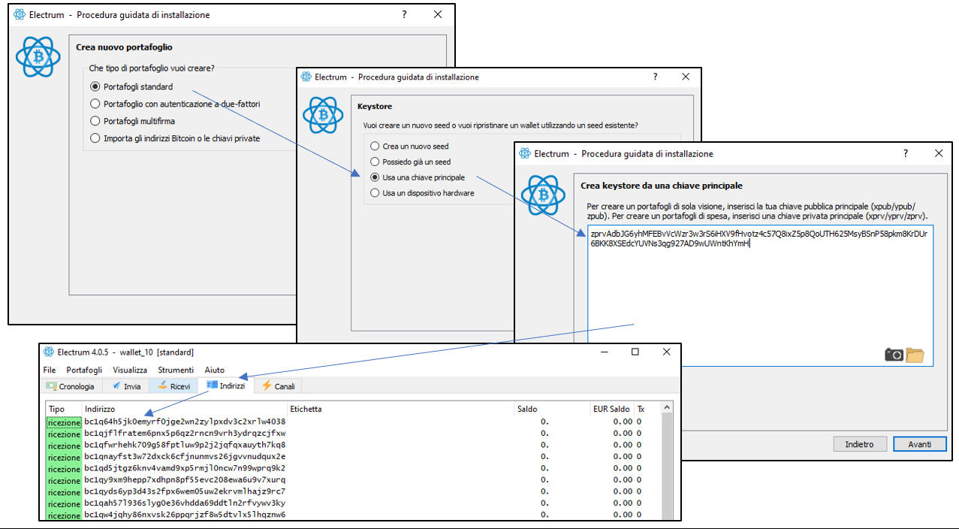Click Electrum icon in chiave principale dialog title

click(524, 153)
